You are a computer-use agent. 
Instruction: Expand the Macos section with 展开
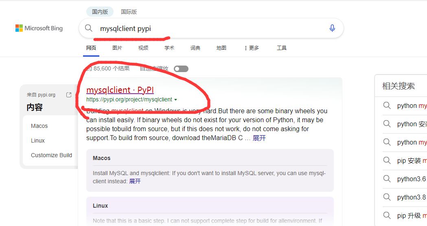click(135, 181)
